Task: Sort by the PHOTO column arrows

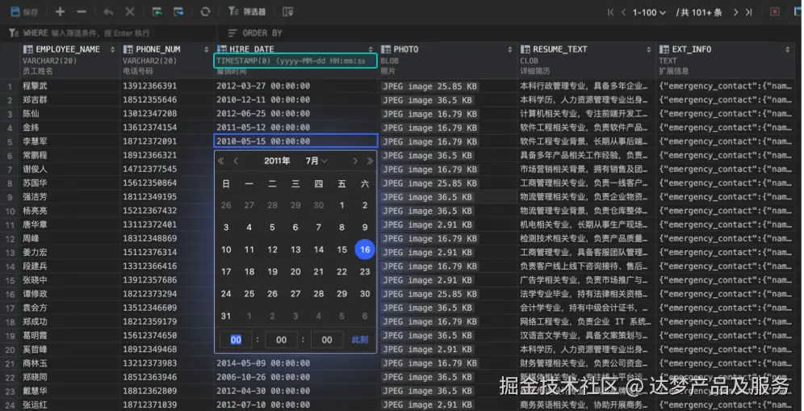Action: click(x=509, y=49)
